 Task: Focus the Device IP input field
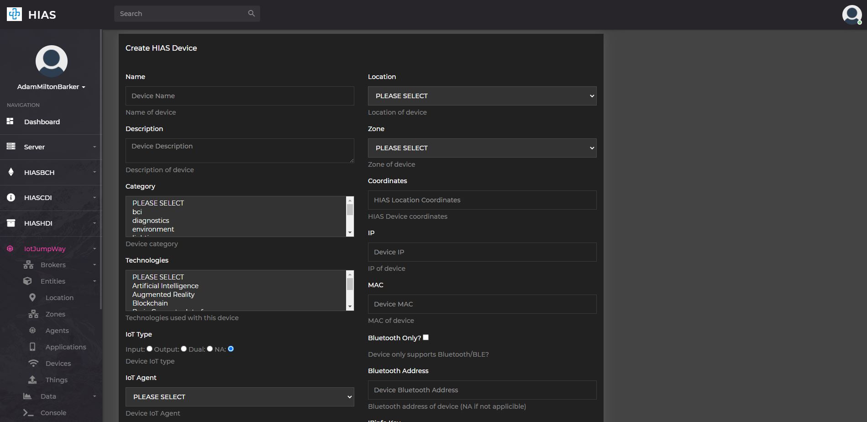point(482,252)
